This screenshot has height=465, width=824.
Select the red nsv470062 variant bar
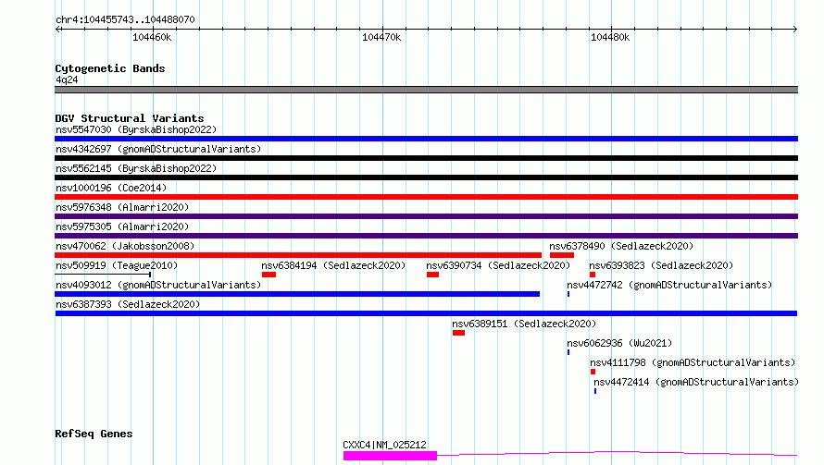pyautogui.click(x=298, y=255)
